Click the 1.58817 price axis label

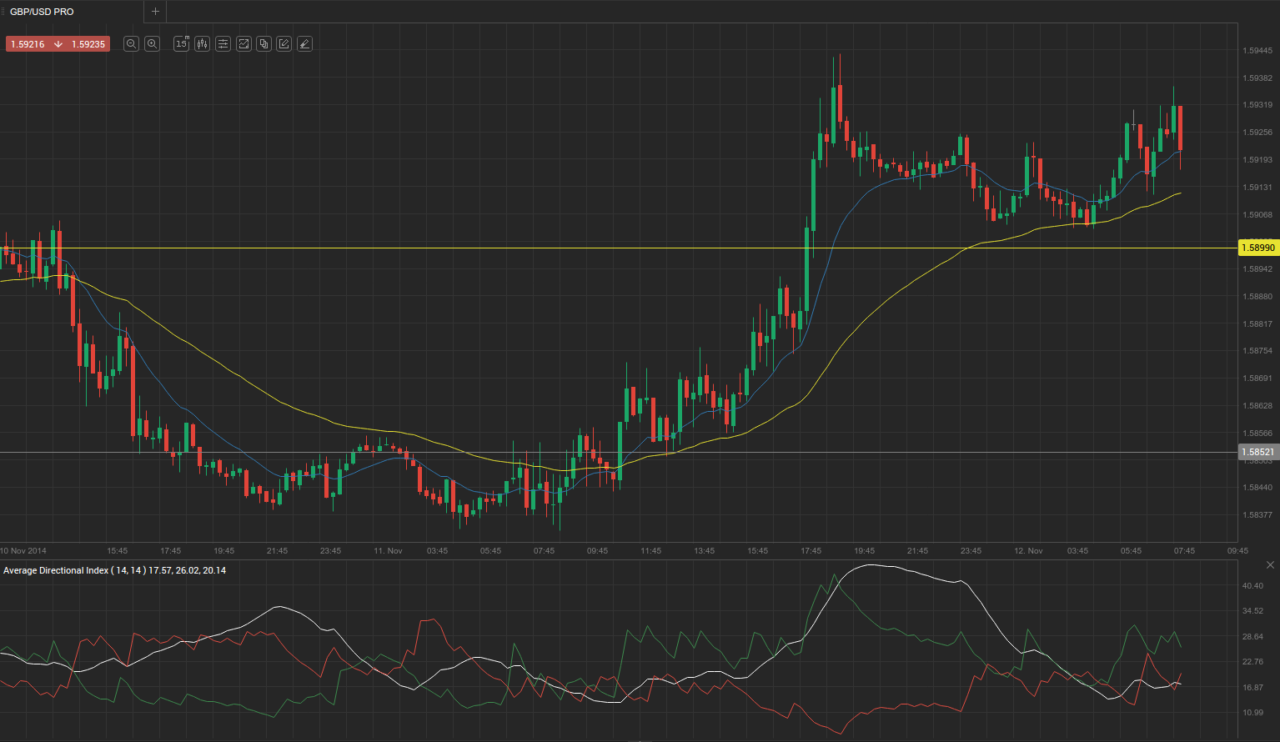[1257, 324]
